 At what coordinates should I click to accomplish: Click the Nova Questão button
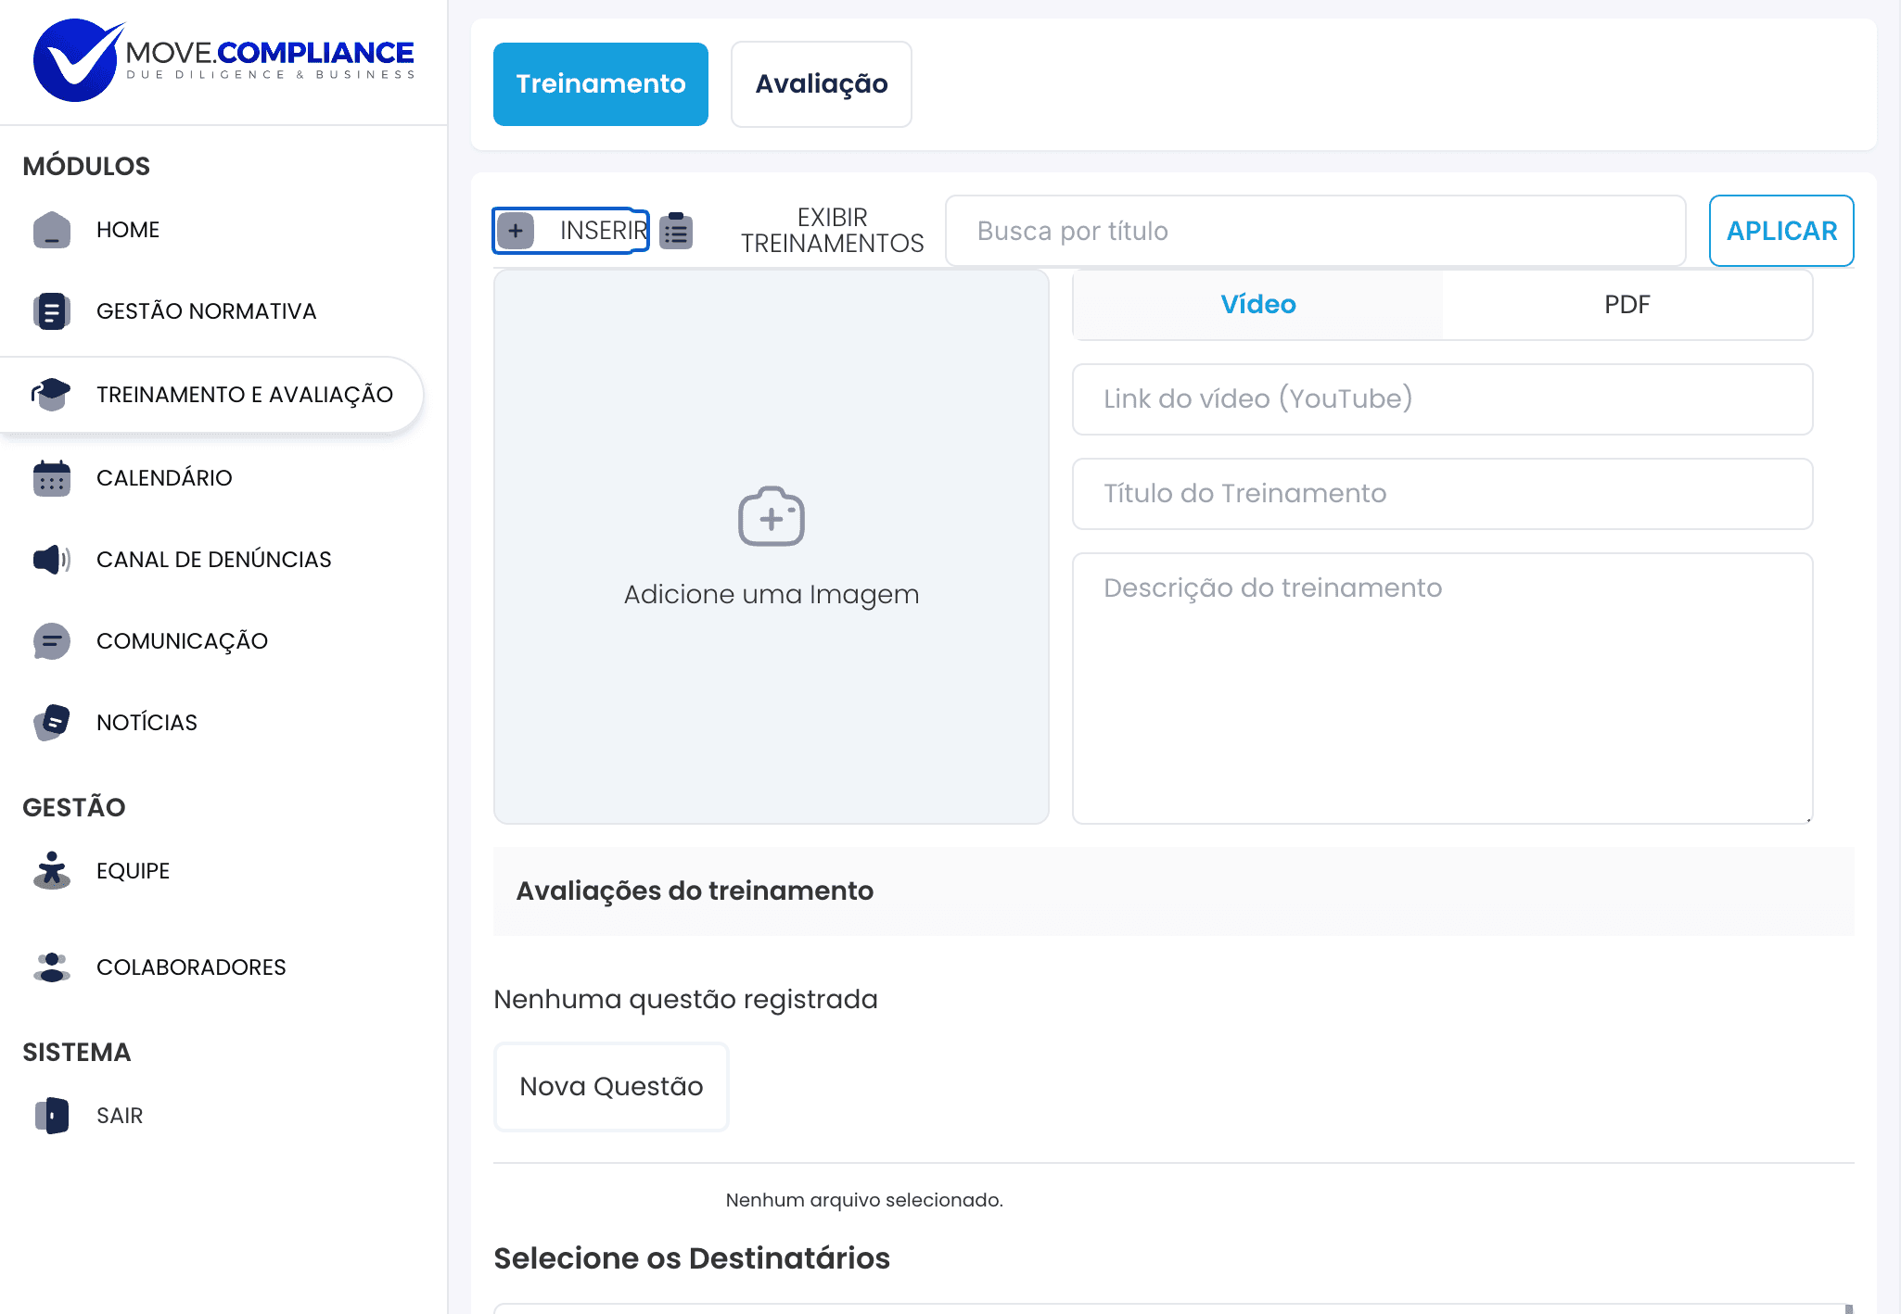[x=611, y=1087]
